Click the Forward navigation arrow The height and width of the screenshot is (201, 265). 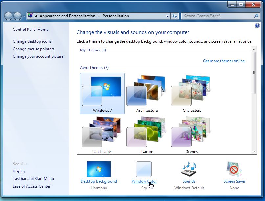(17, 16)
